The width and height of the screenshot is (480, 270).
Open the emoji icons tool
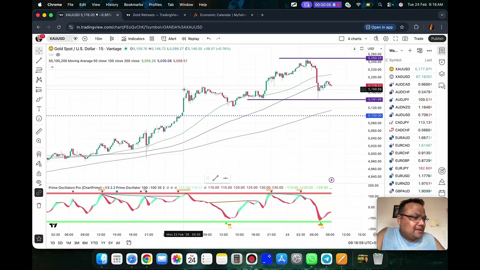click(x=39, y=118)
